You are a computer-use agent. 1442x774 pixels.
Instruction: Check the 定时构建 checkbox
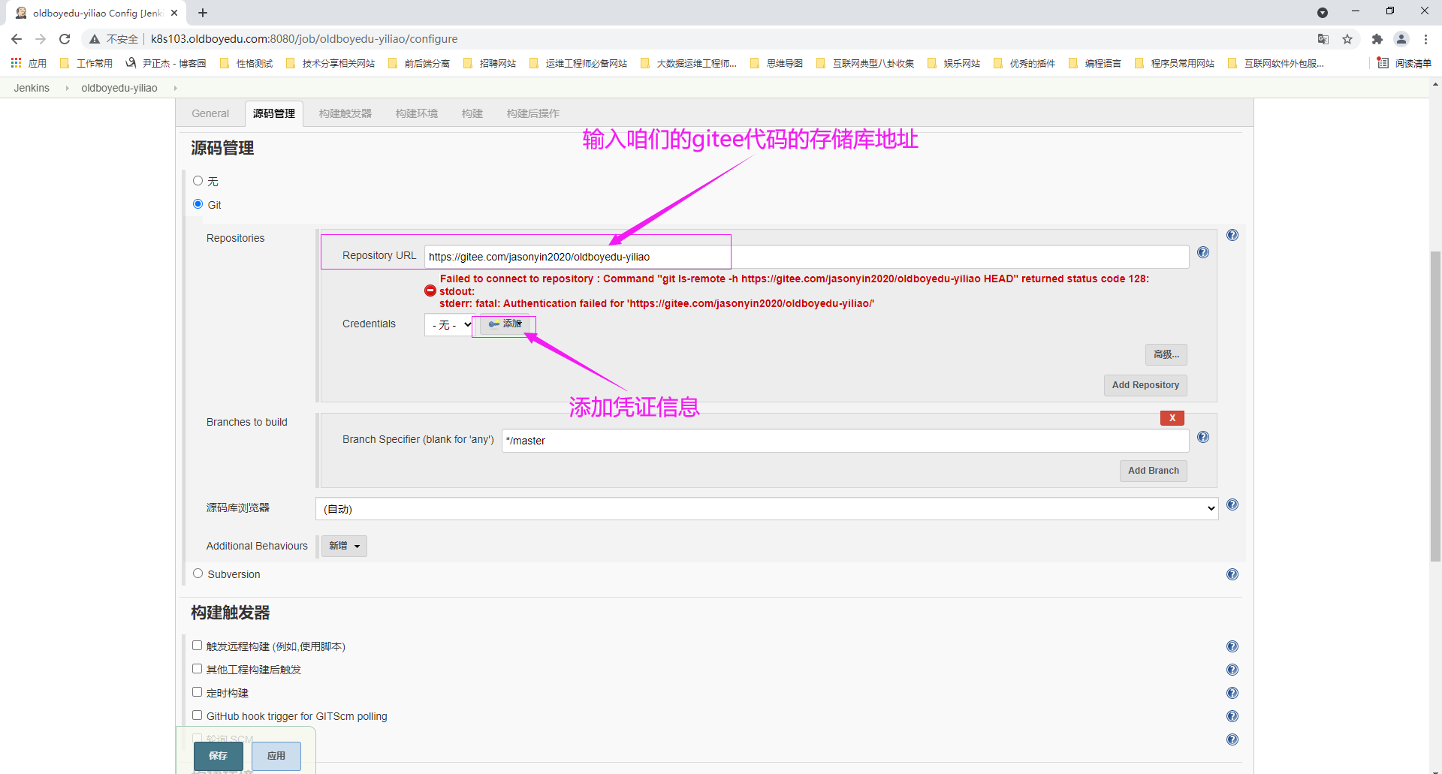click(198, 692)
